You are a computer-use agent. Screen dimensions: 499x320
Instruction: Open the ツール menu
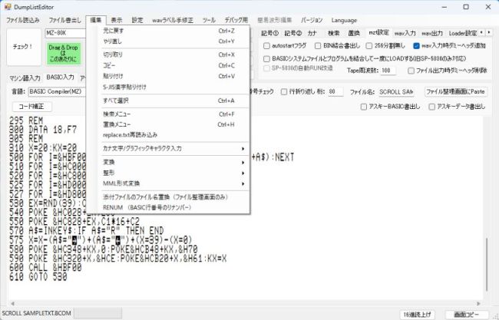click(209, 20)
